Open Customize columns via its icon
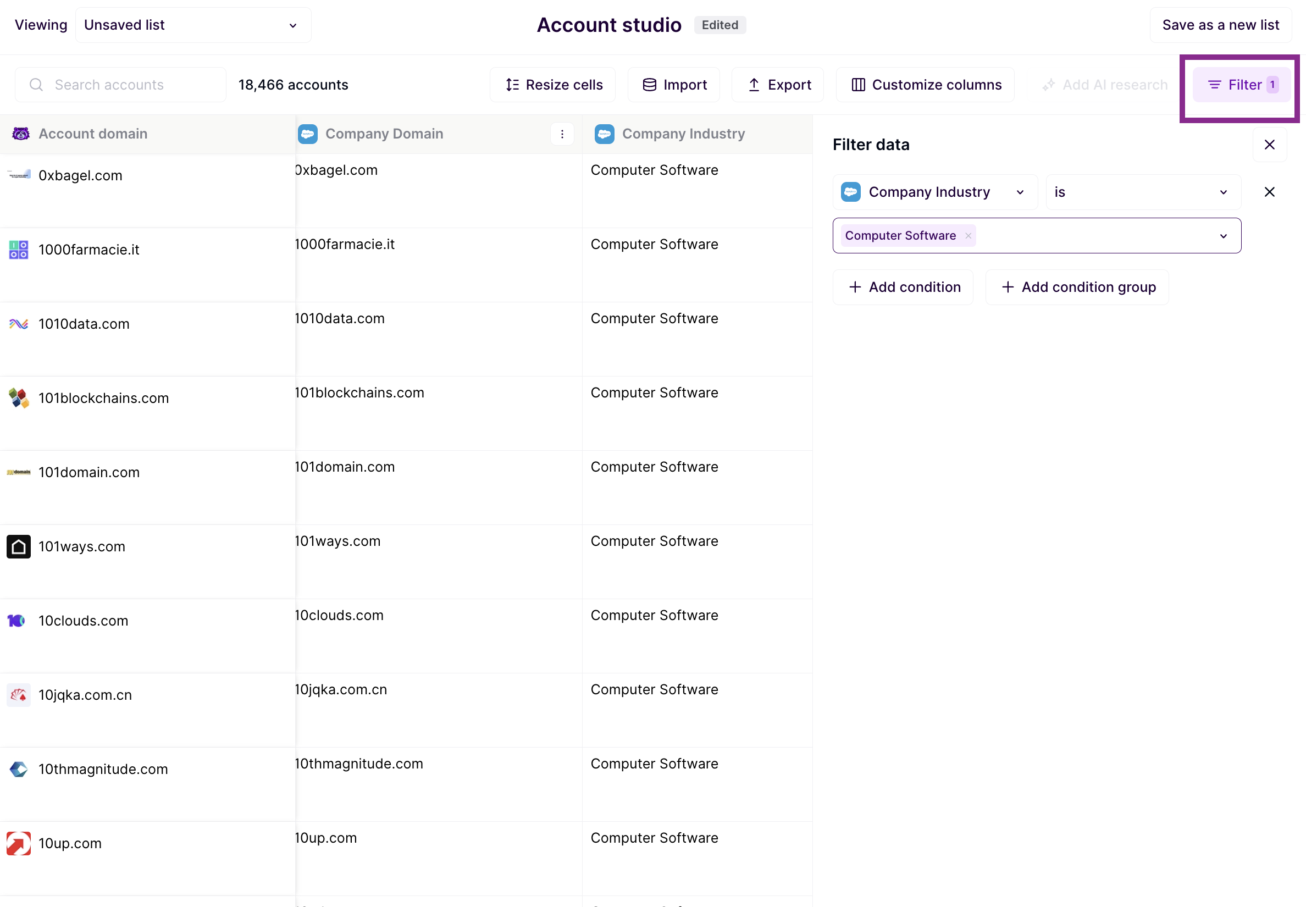 (859, 84)
